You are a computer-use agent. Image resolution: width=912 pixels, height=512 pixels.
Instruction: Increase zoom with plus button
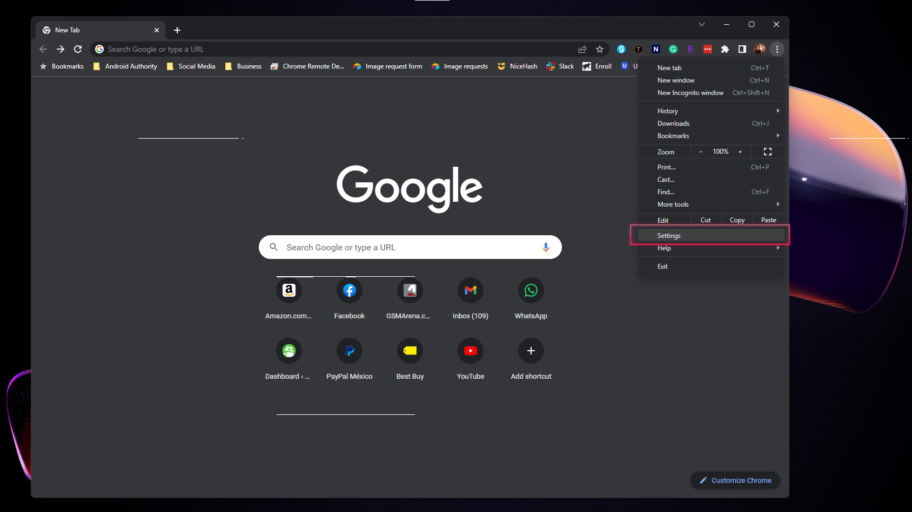click(x=740, y=152)
